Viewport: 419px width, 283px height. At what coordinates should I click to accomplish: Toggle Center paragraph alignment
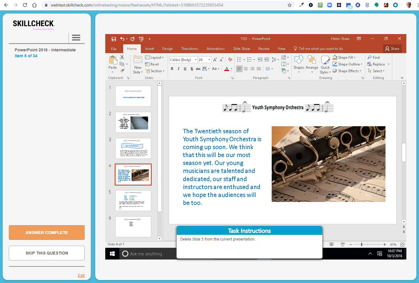click(x=246, y=69)
